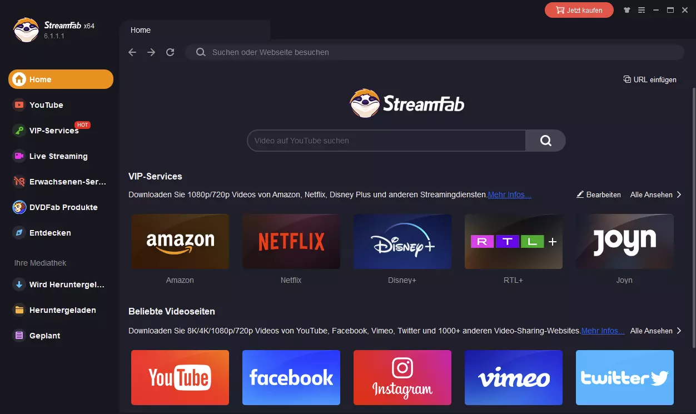The width and height of the screenshot is (696, 414).
Task: Open Entdecken in the sidebar
Action: (x=50, y=233)
